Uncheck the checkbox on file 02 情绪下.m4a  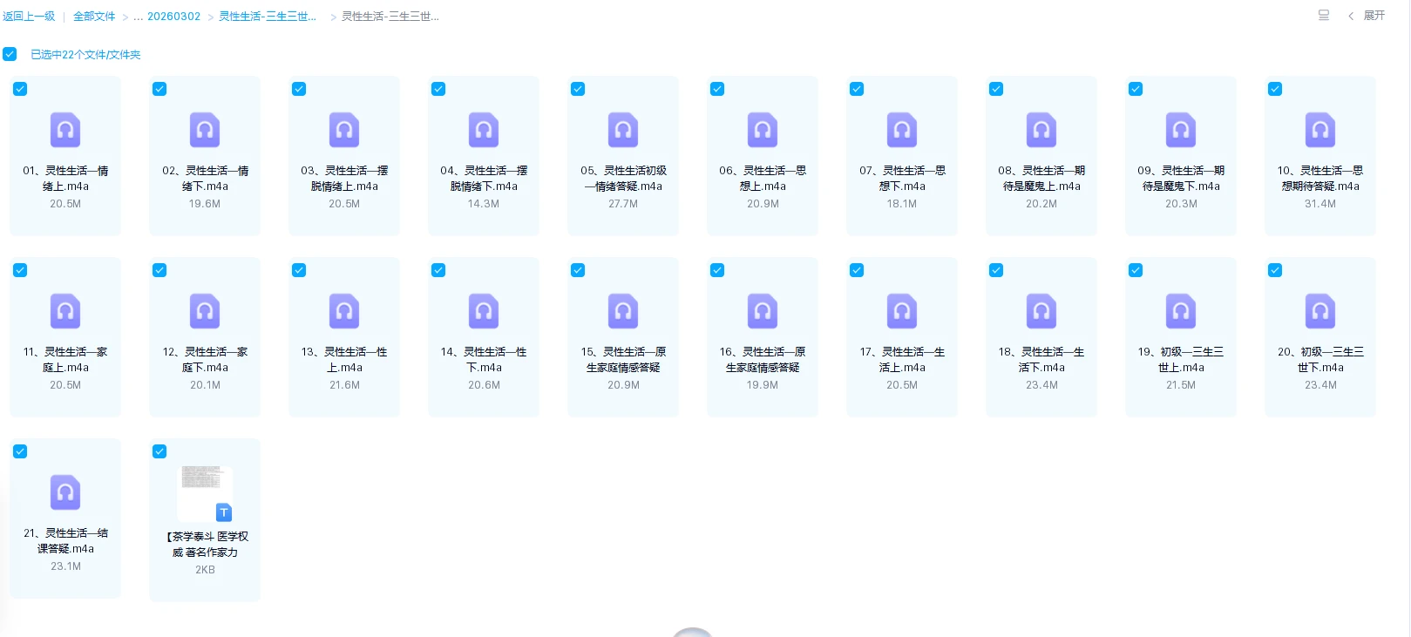159,89
